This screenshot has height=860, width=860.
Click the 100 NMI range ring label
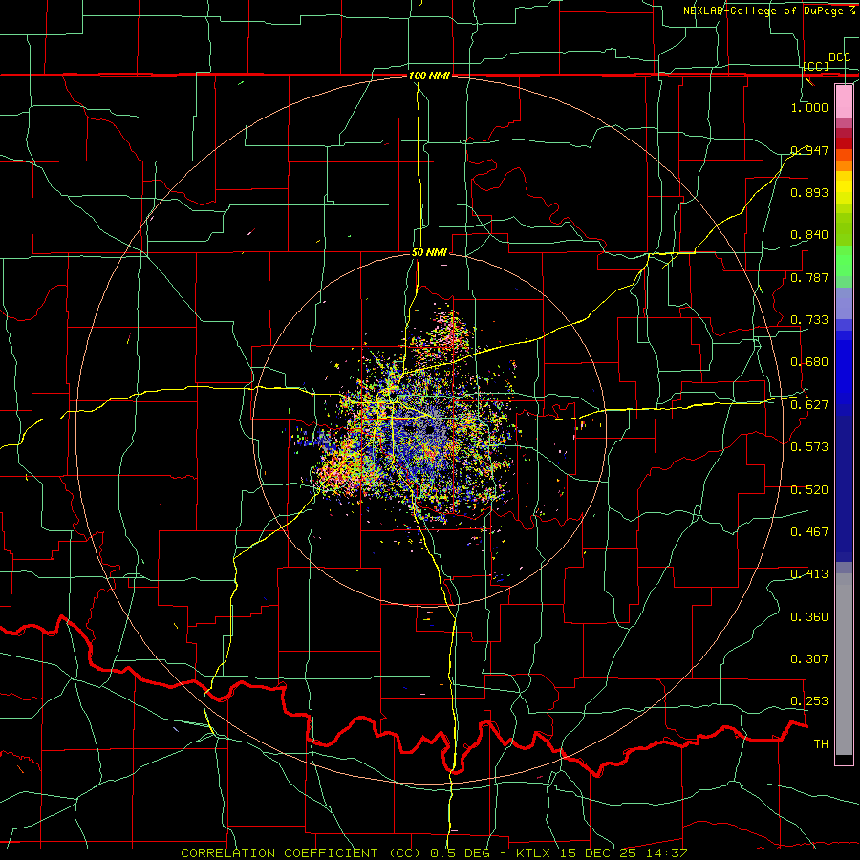429,75
